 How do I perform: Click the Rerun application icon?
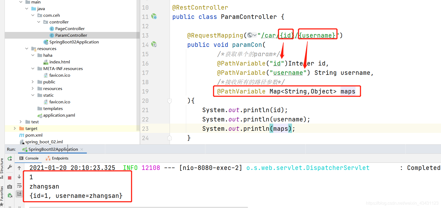pos(10,158)
